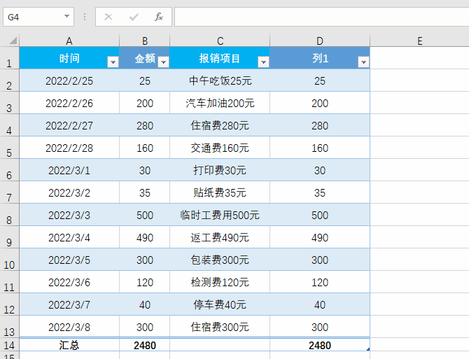The image size is (469, 359).
Task: Select column C header
Action: pos(220,41)
